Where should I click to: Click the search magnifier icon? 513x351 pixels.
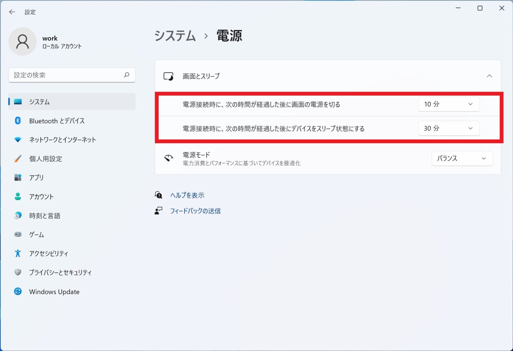127,75
